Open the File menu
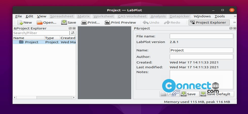 [18, 16]
